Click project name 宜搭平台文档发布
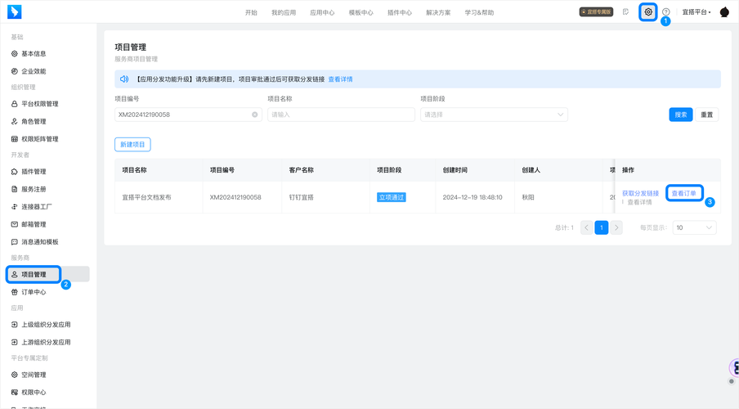The width and height of the screenshot is (739, 409). click(x=146, y=197)
